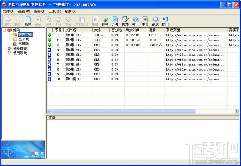Sort by 文件名 column header
Viewport: 241px width, 166px height.
pos(78,30)
